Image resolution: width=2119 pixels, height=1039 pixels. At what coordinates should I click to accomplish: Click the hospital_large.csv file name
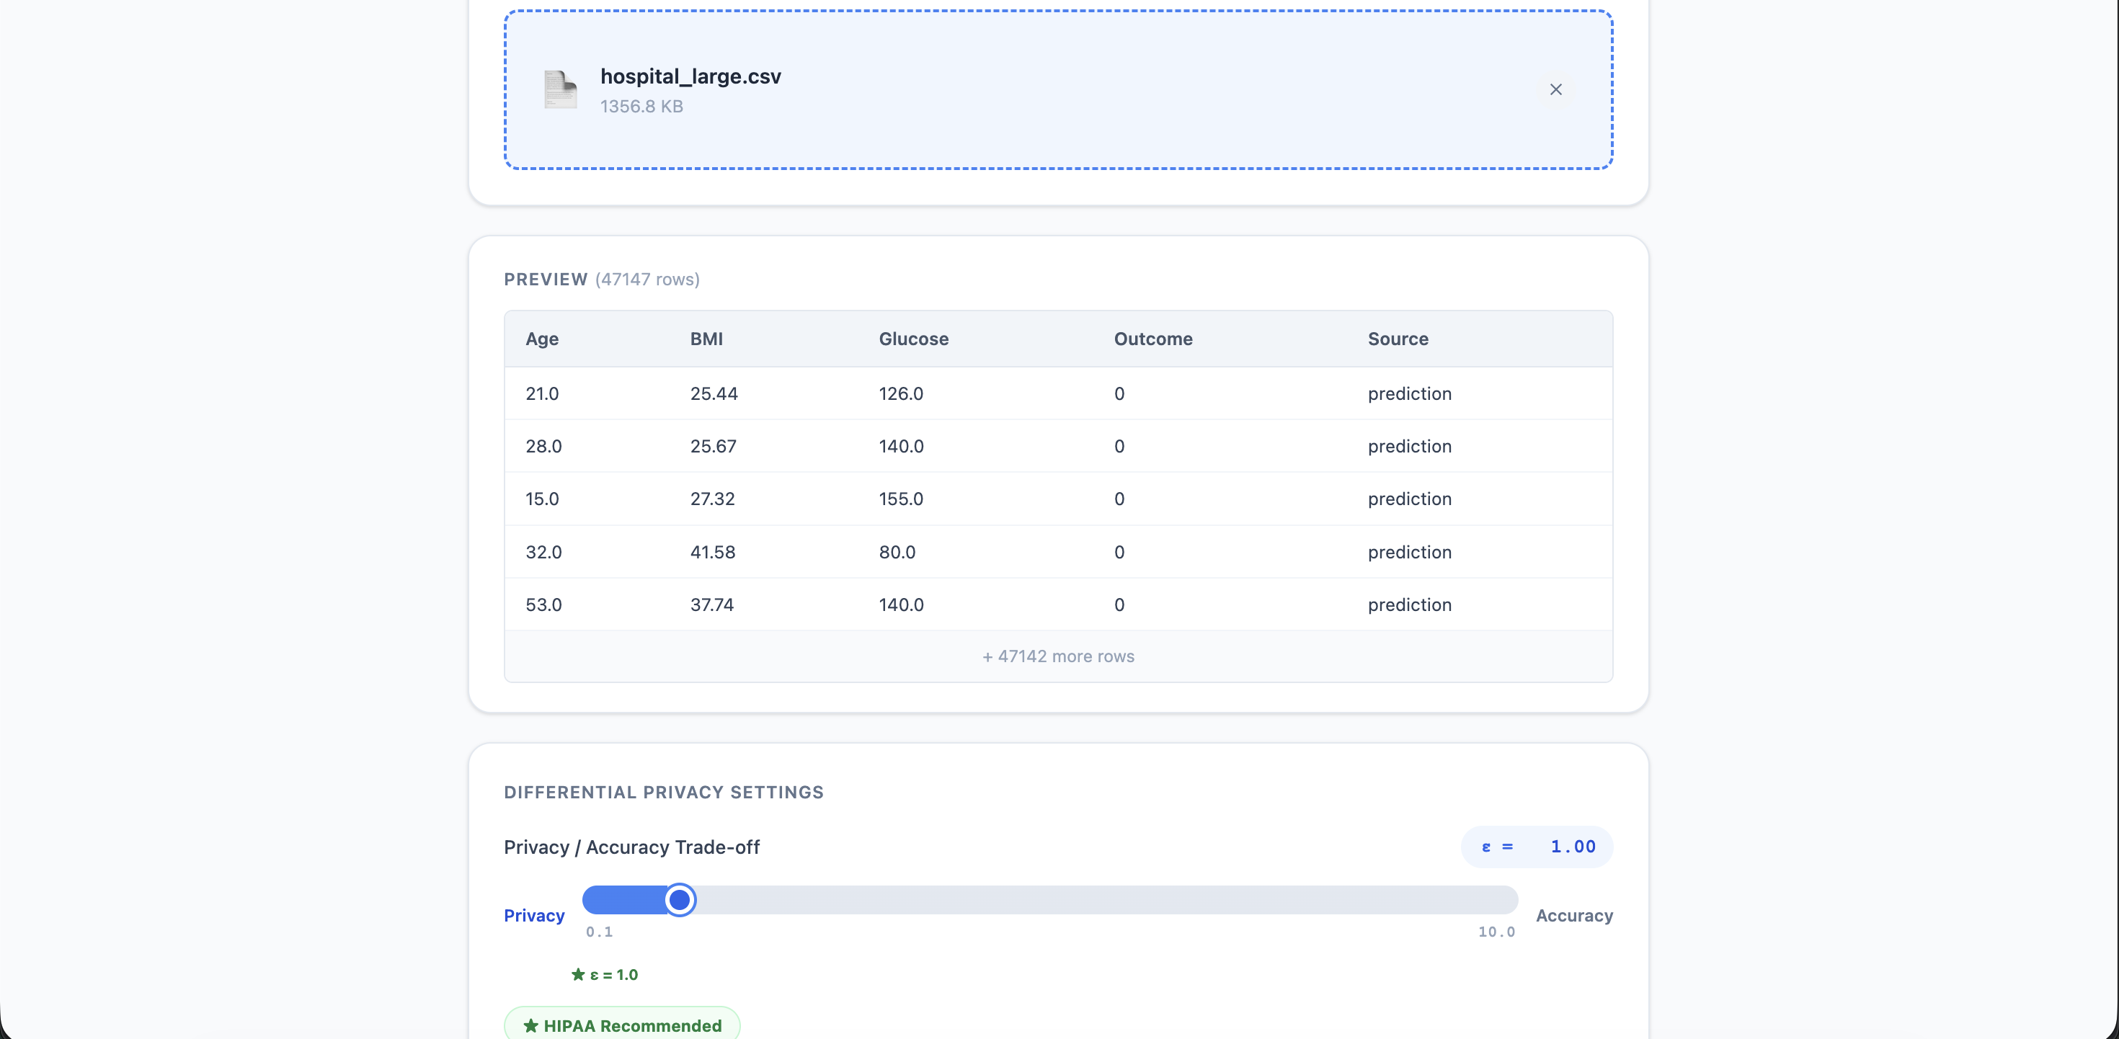tap(690, 76)
